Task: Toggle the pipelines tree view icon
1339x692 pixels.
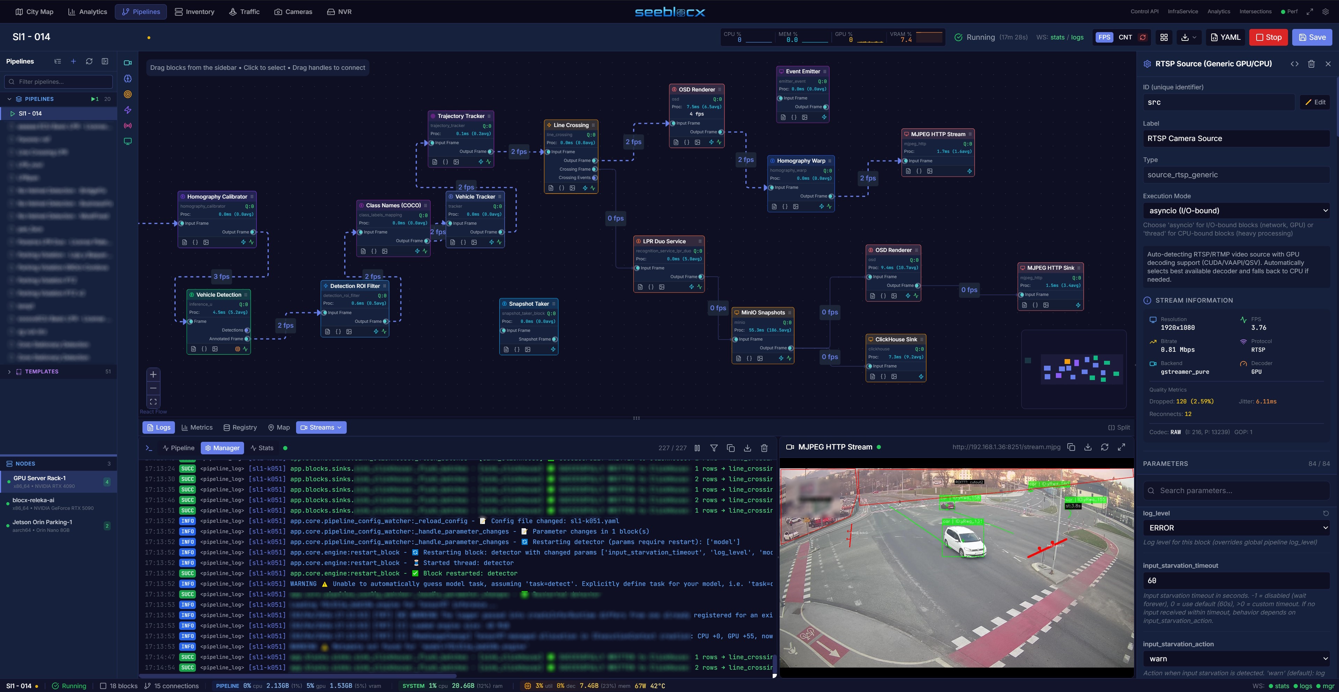Action: click(x=58, y=61)
